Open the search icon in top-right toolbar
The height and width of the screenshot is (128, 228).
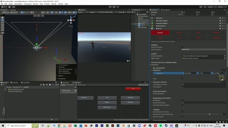point(205,7)
